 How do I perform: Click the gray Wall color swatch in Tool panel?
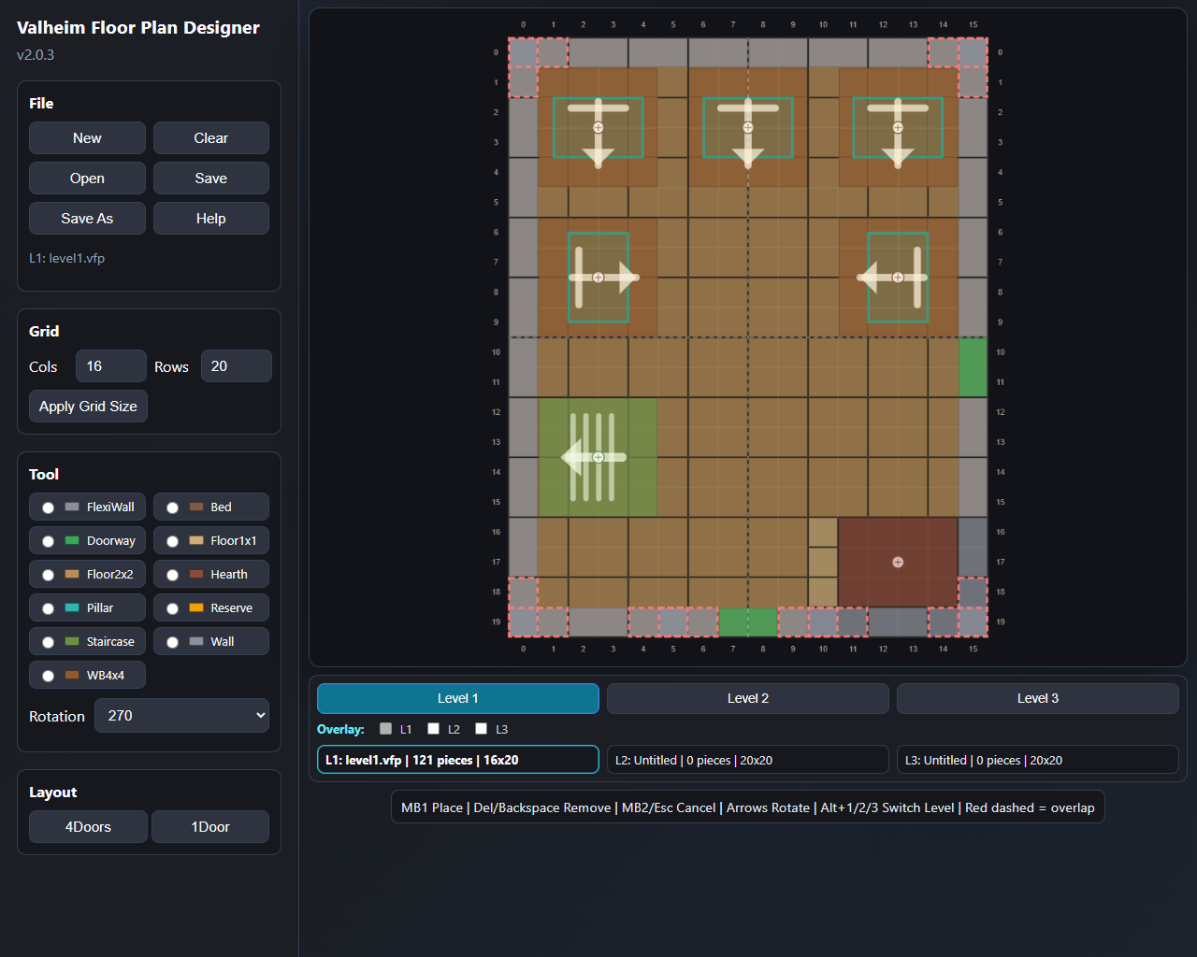[x=196, y=641]
